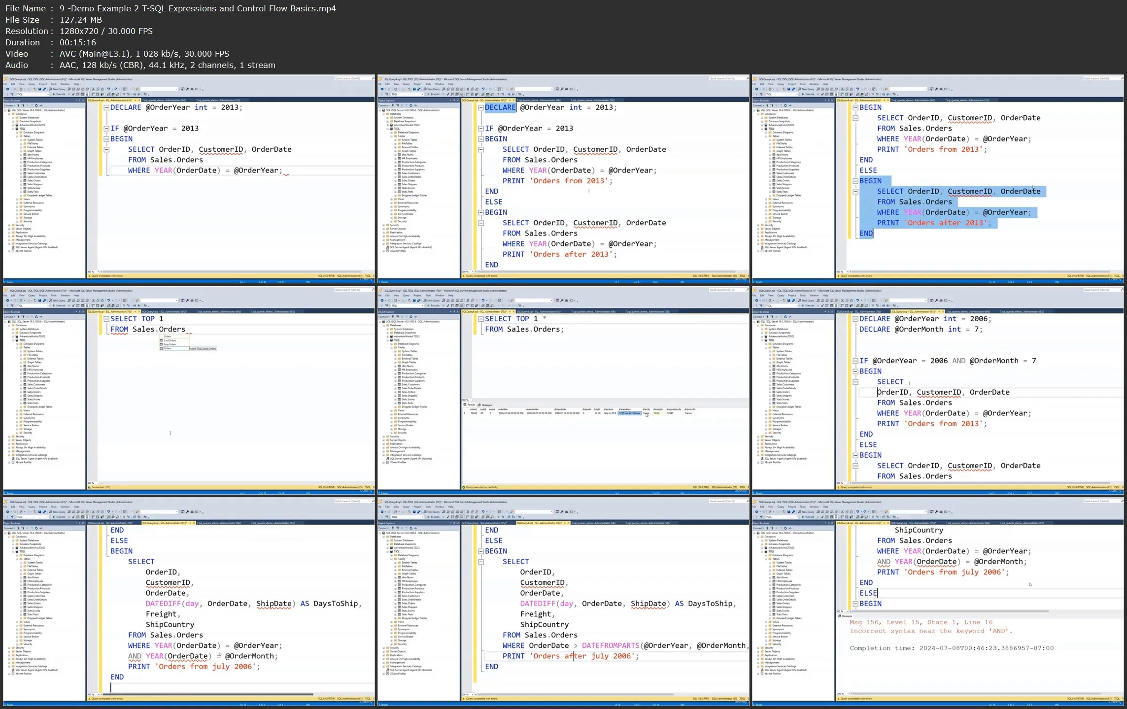Select Sales.Customers in the results-grid frame tree
Viewport: 1127px width, 709px height.
coord(410,384)
